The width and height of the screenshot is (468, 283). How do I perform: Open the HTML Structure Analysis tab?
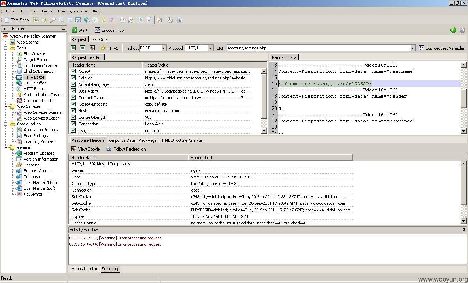click(181, 140)
